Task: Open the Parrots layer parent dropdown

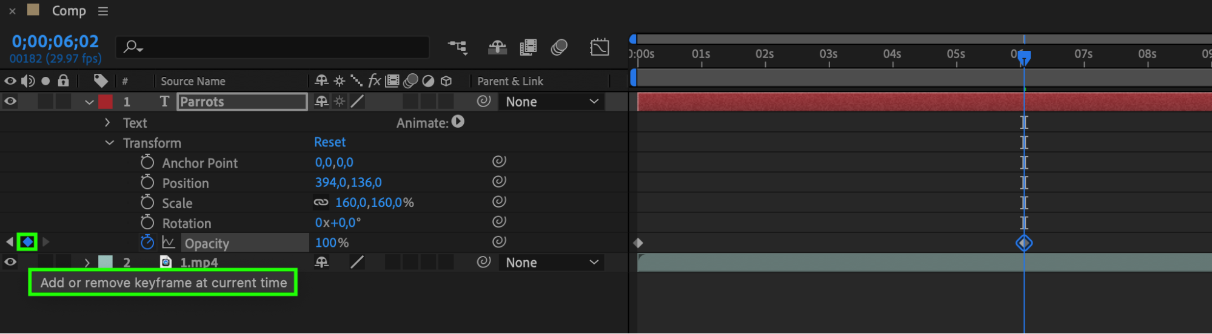Action: 551,102
